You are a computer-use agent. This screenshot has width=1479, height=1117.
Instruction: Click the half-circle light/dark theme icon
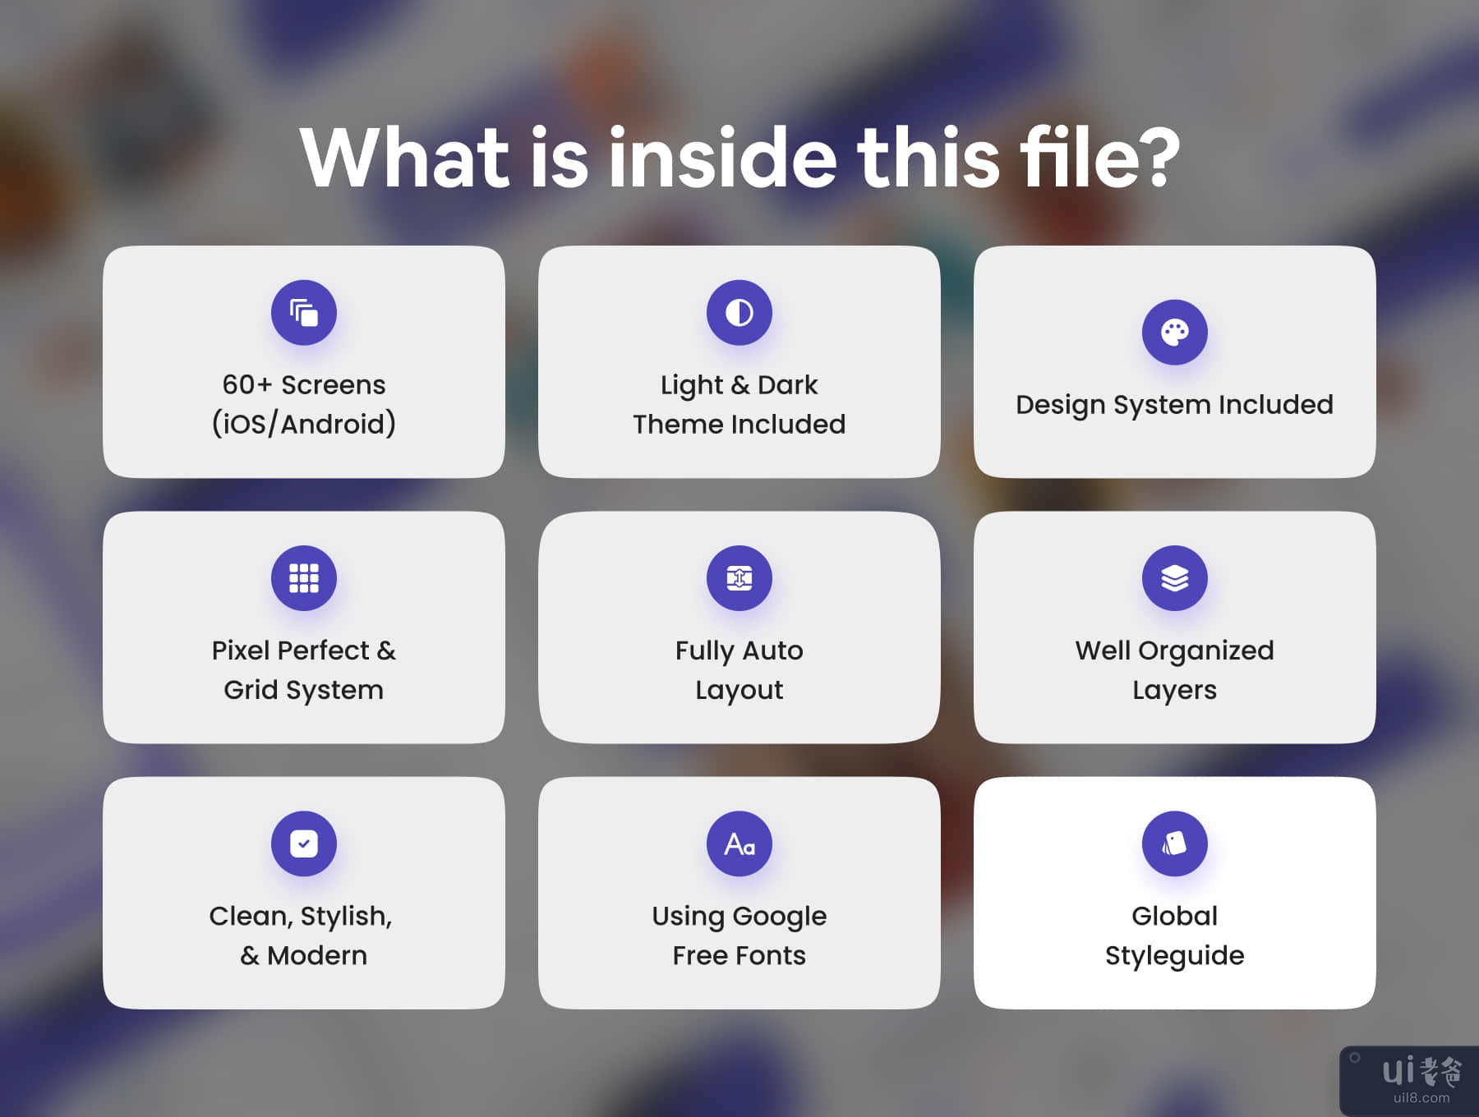tap(739, 313)
